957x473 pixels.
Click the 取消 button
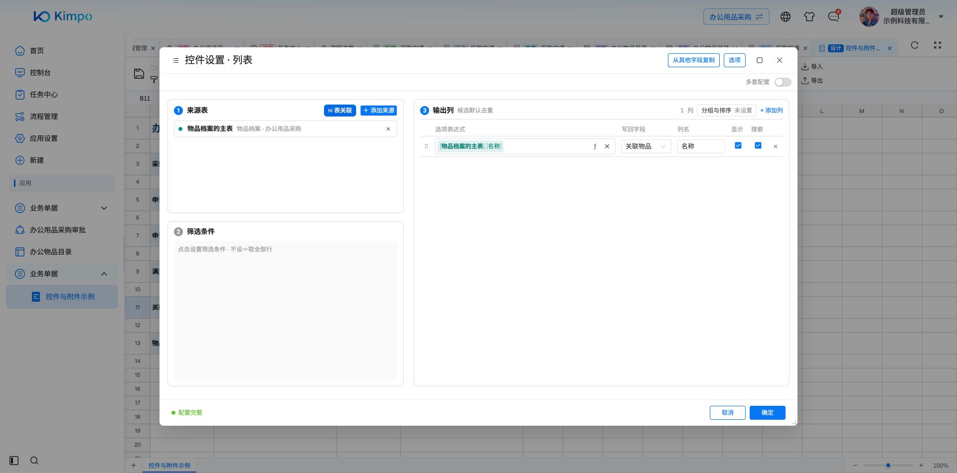(x=728, y=413)
